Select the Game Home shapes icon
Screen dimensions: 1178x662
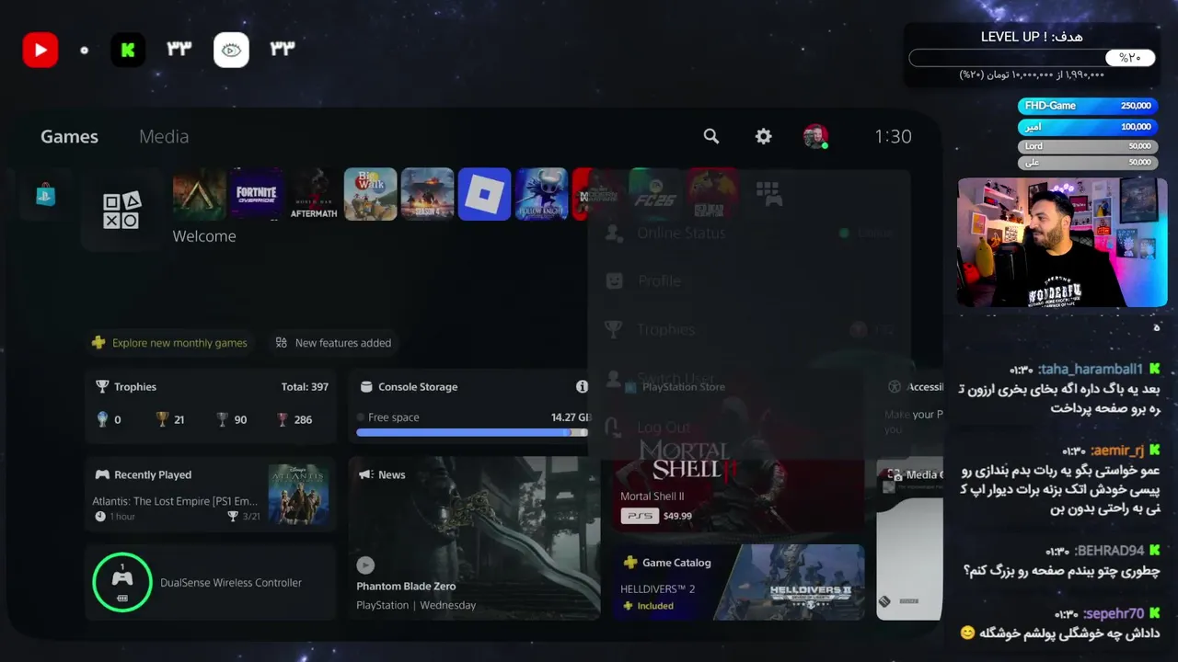(121, 210)
